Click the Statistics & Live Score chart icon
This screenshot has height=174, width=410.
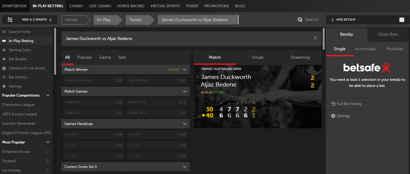pyautogui.click(x=4, y=68)
